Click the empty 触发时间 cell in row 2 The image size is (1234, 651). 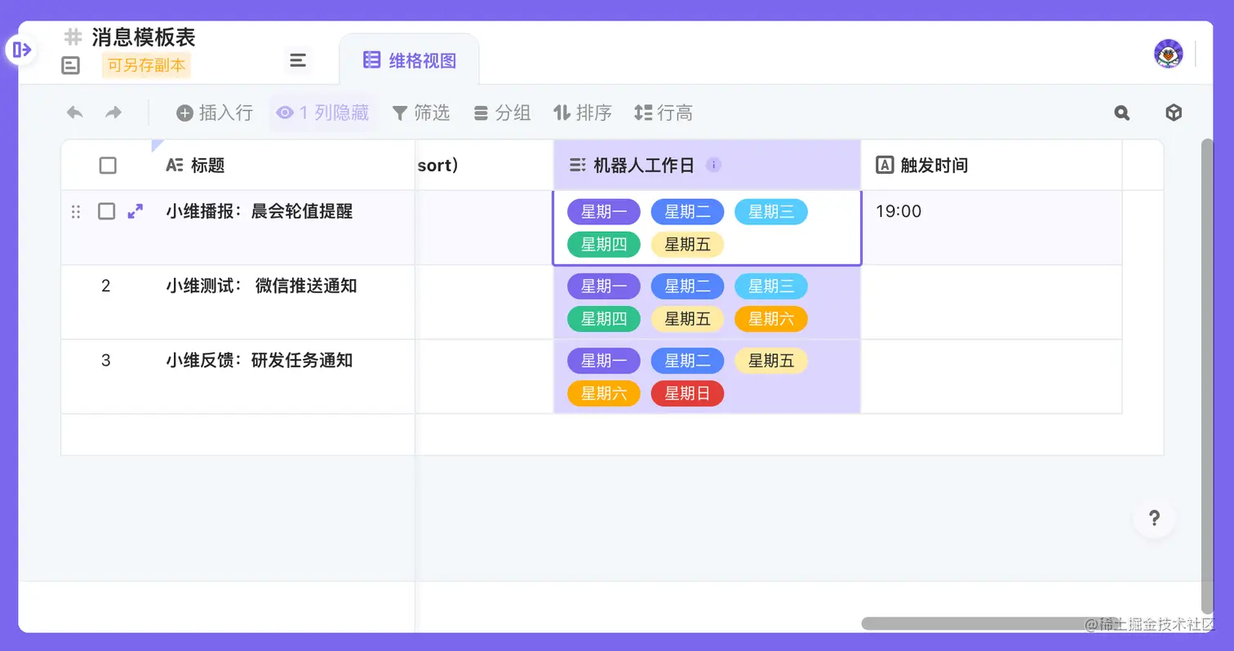(x=992, y=302)
